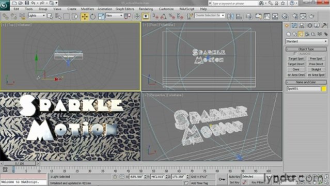
Task: Enable the AutoGrid checkbox
Action: coord(295,54)
